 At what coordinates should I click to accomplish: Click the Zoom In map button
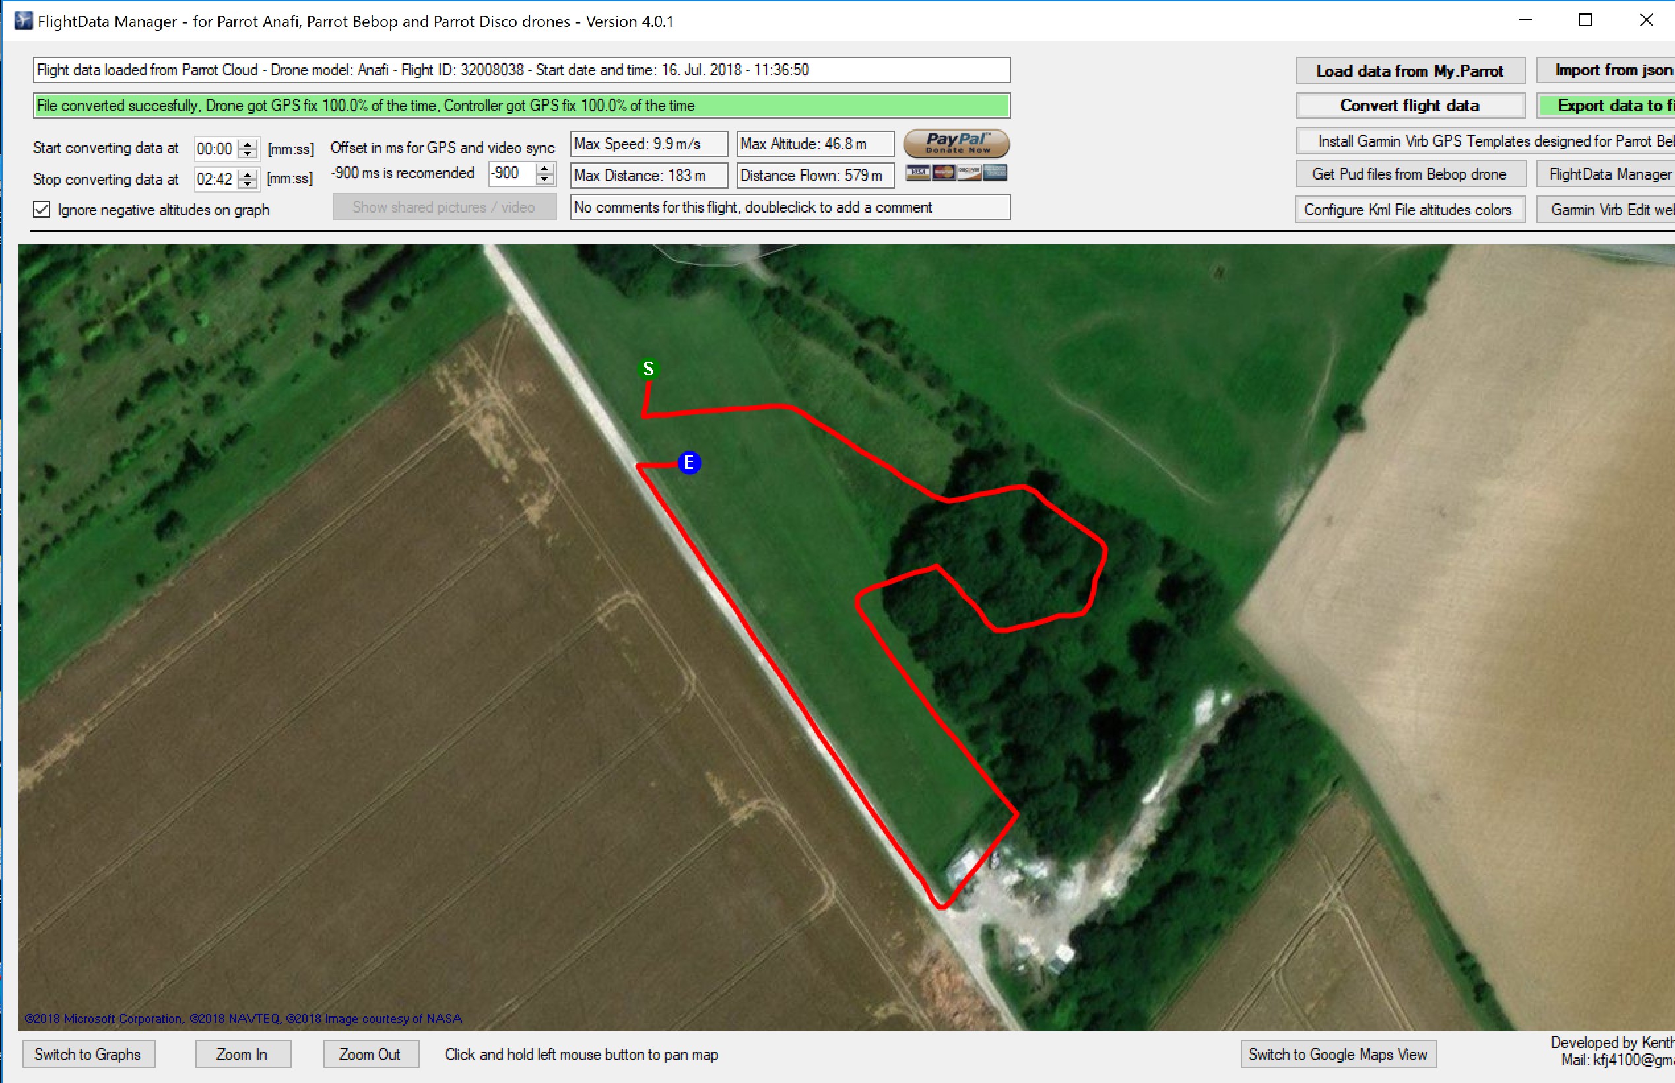click(243, 1054)
